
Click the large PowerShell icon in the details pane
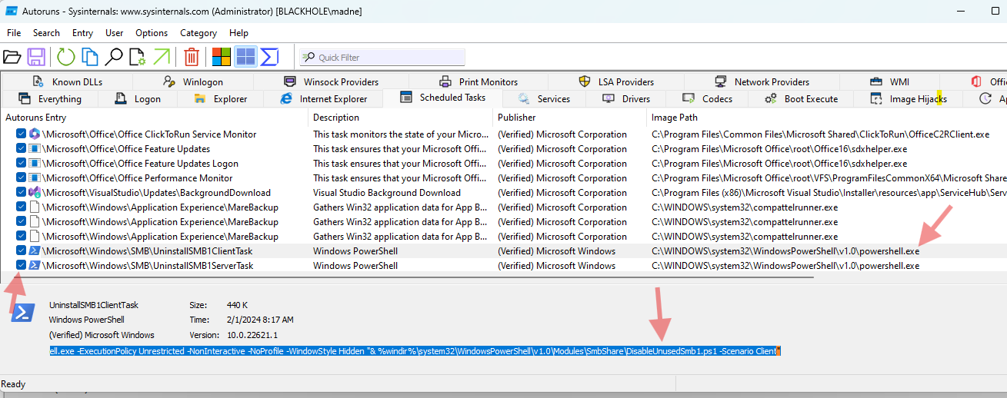[x=22, y=312]
